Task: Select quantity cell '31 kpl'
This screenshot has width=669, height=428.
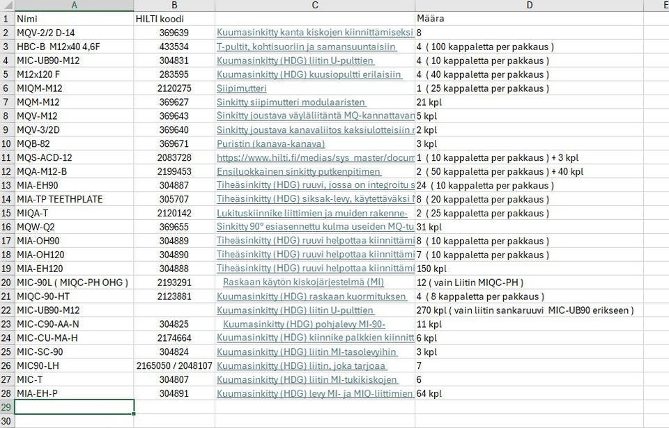Action: 529,227
